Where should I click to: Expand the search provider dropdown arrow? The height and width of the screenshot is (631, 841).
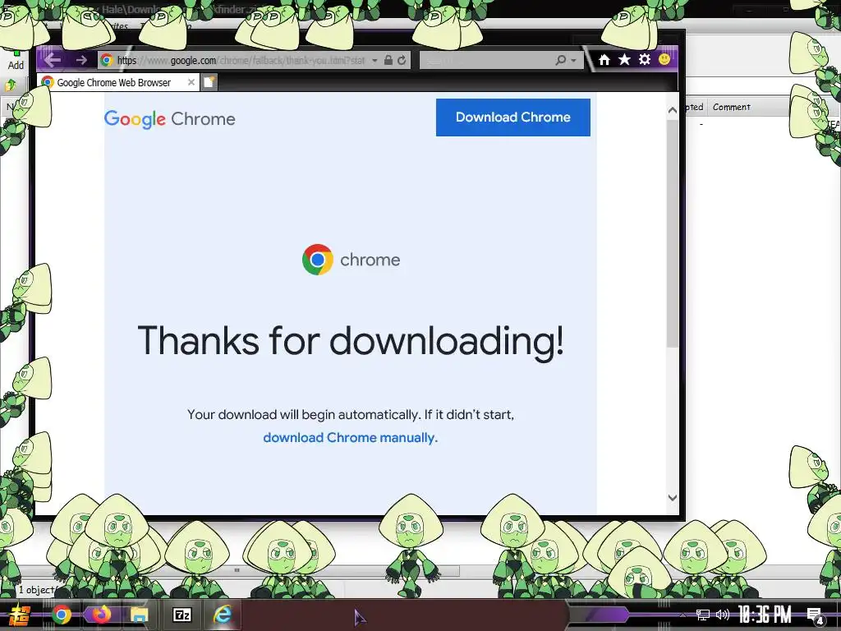[x=574, y=60]
